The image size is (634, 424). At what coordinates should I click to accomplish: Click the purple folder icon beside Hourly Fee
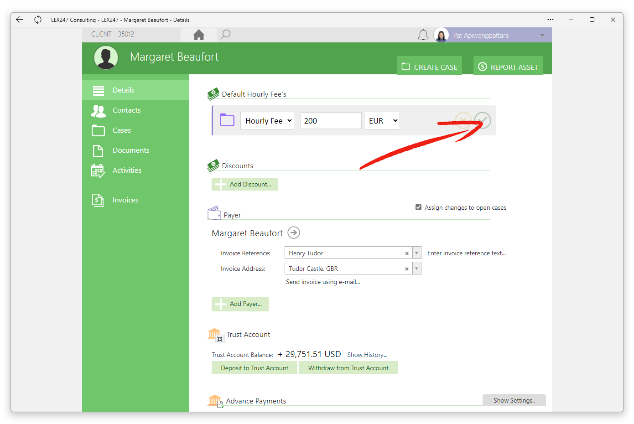[x=227, y=120]
